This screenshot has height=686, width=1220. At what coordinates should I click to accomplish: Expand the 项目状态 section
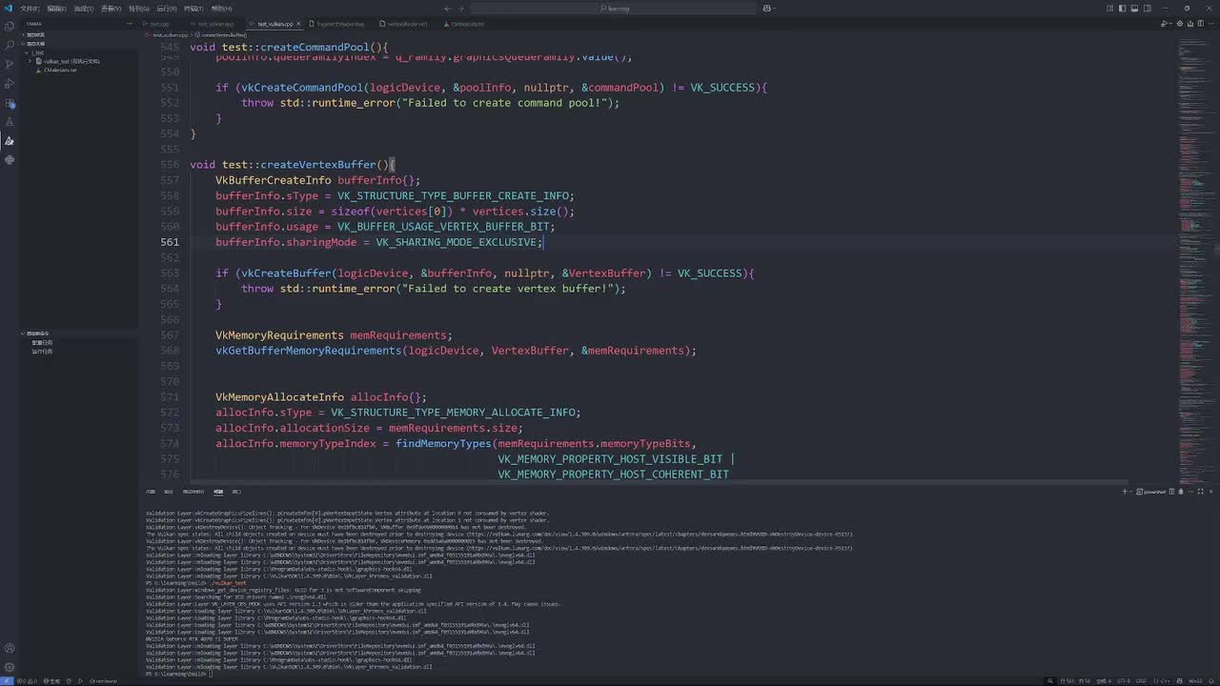[x=81, y=34]
